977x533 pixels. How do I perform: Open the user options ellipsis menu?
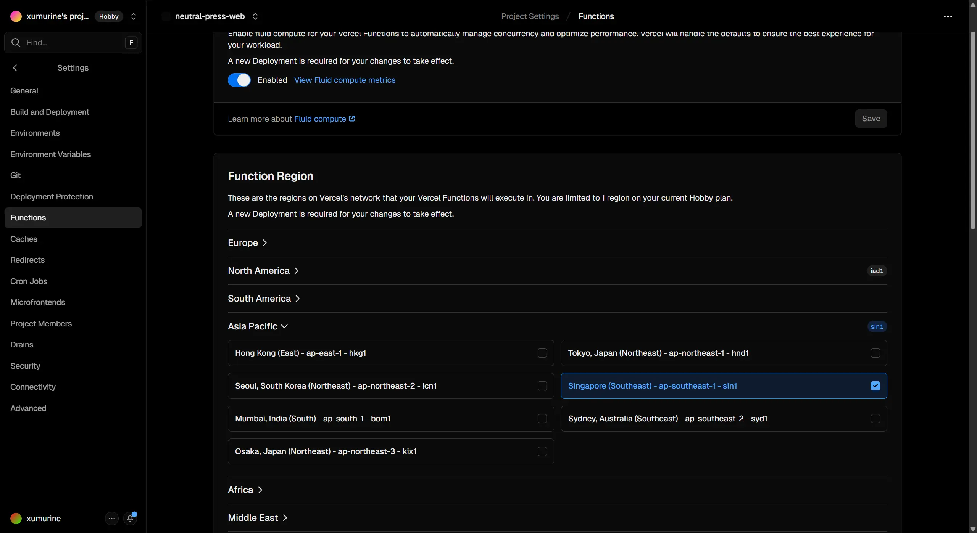tap(111, 519)
